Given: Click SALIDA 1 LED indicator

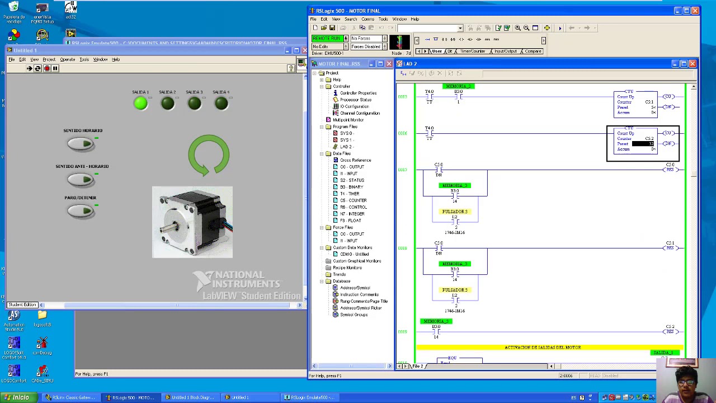Looking at the screenshot, I should [x=140, y=104].
